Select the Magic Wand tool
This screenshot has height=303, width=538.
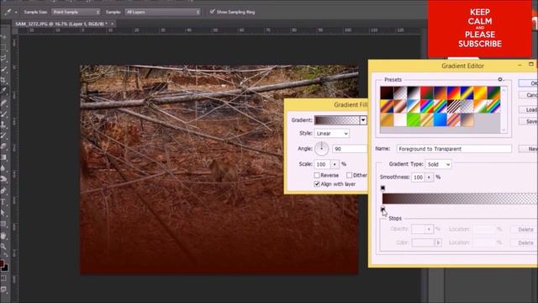[x=3, y=69]
